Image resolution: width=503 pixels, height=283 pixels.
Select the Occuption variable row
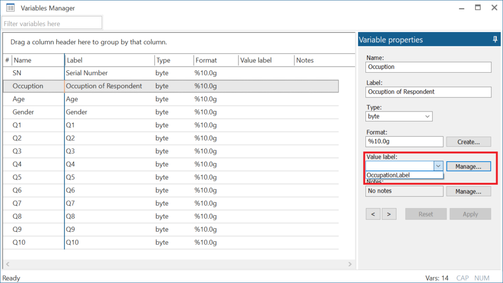tap(170, 86)
